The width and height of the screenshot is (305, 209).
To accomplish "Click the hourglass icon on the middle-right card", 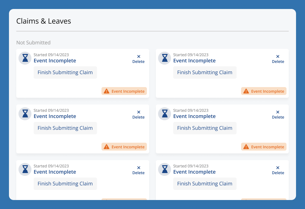I will pyautogui.click(x=164, y=114).
